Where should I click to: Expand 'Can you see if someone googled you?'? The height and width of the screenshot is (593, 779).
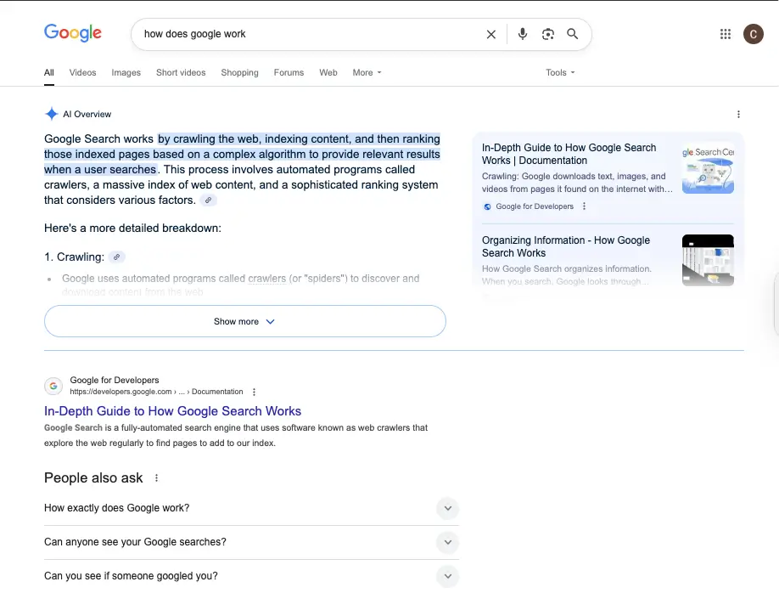pos(251,576)
